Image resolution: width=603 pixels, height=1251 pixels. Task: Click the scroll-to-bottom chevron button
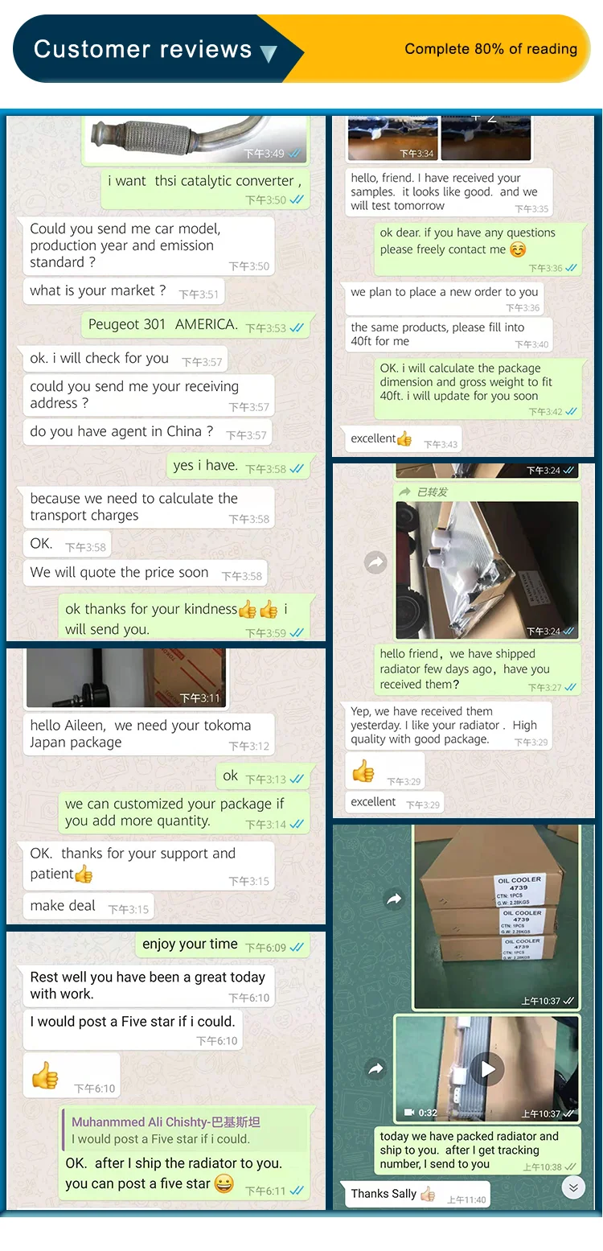(573, 1187)
